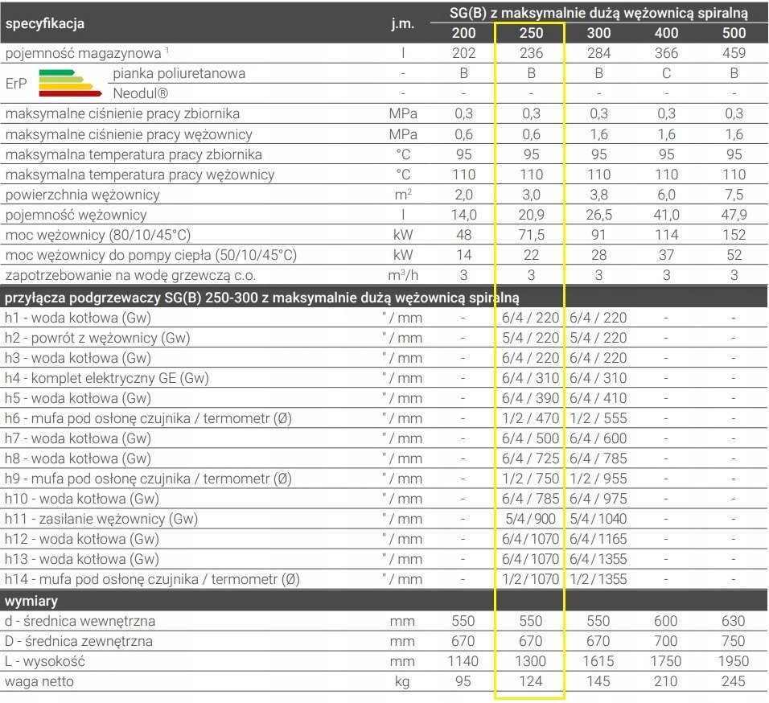The width and height of the screenshot is (769, 703).
Task: Select the 200 model column header
Action: (x=463, y=33)
